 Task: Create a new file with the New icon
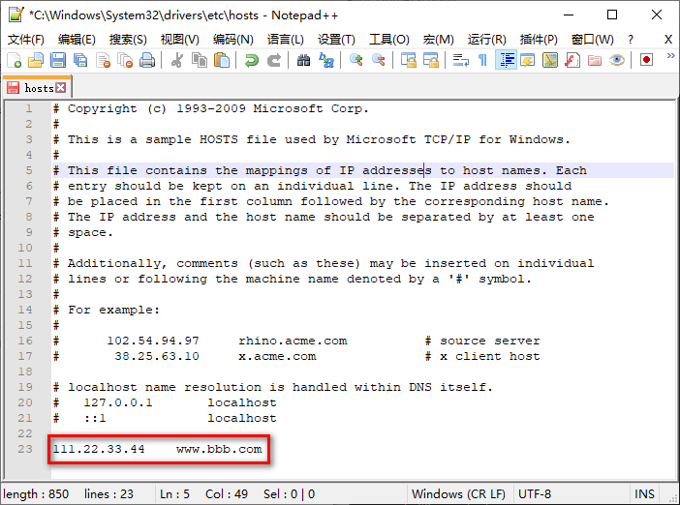pyautogui.click(x=15, y=60)
